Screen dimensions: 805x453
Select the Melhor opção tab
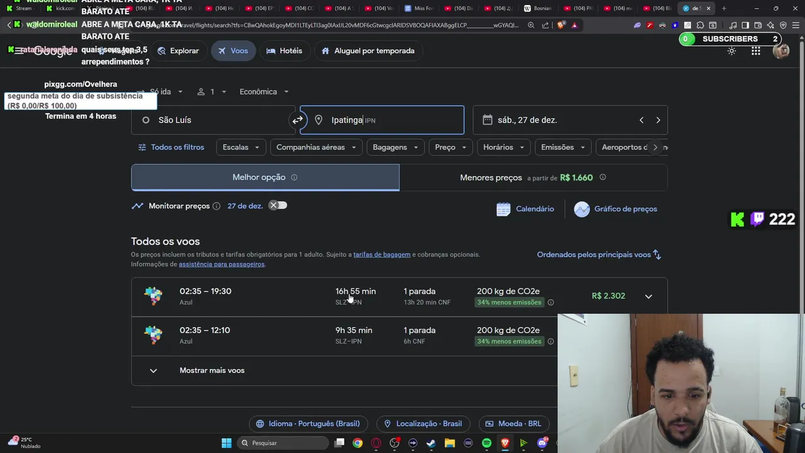[x=265, y=177]
